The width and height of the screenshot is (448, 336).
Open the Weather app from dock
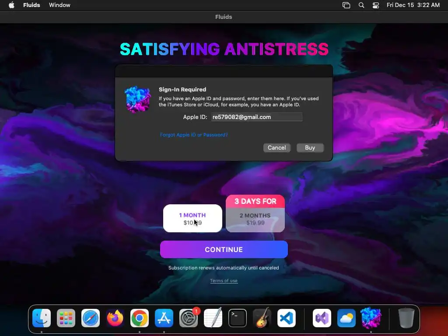click(346, 318)
